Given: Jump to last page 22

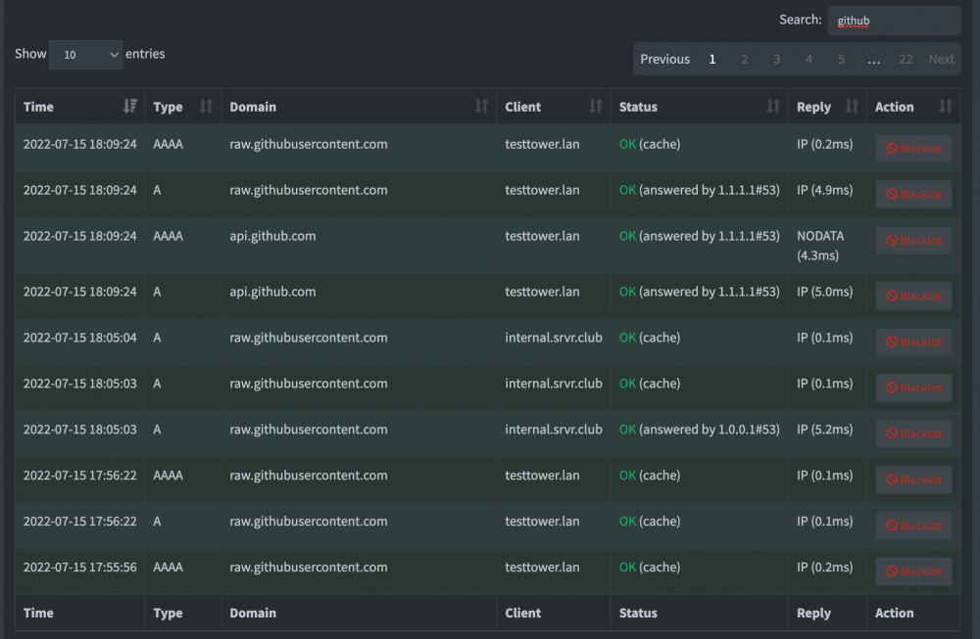Looking at the screenshot, I should pos(906,59).
